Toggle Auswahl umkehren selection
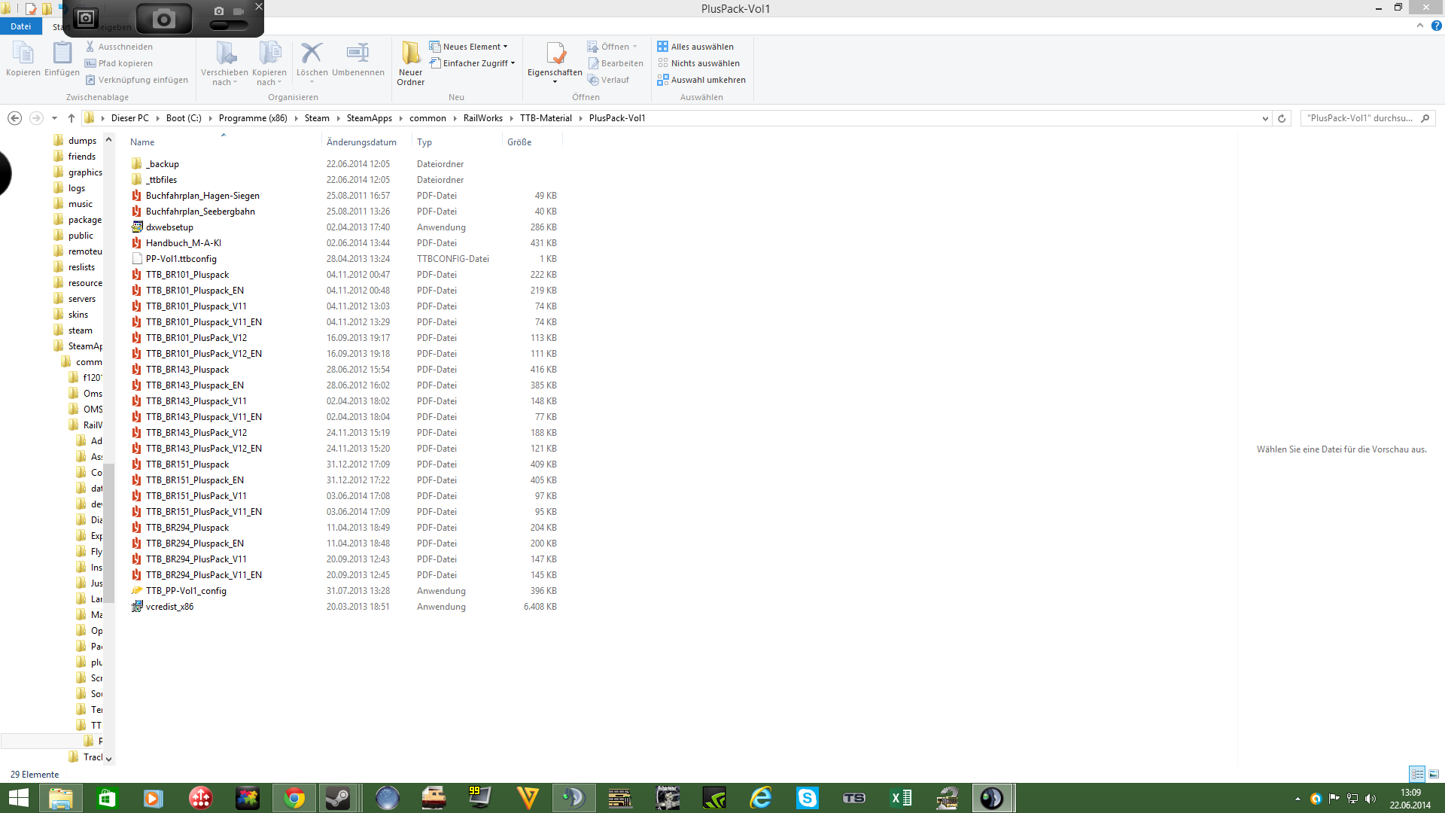 coord(701,80)
